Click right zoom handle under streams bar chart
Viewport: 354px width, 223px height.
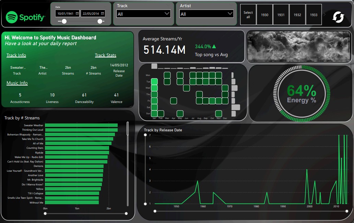tap(126, 213)
